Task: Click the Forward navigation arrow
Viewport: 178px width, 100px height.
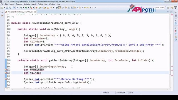Action: (93, 7)
